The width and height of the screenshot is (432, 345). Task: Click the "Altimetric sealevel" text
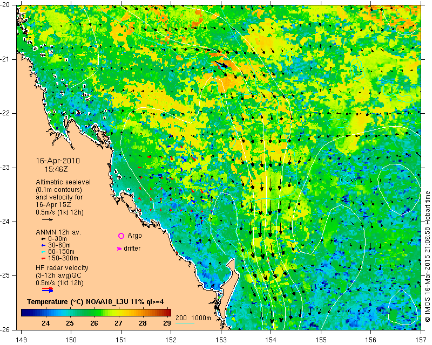[x=63, y=182]
